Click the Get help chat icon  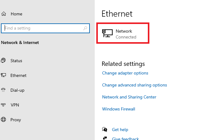click(x=105, y=129)
